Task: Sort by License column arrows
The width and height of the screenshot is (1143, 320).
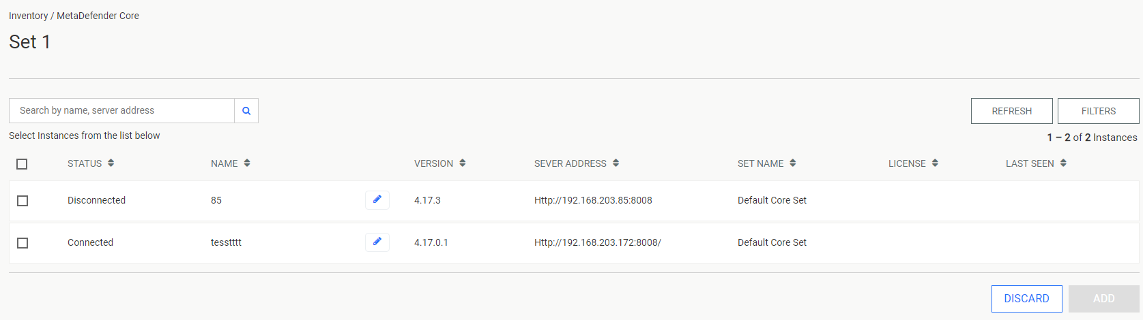Action: 935,163
